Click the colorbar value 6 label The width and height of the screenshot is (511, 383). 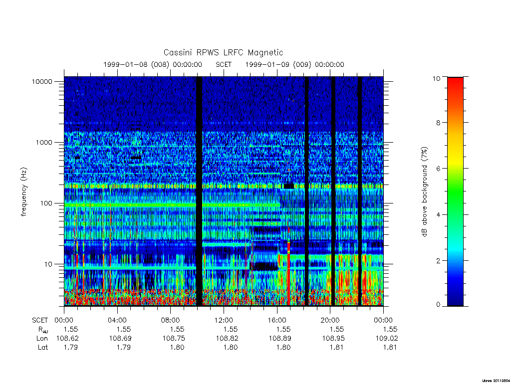coord(438,169)
